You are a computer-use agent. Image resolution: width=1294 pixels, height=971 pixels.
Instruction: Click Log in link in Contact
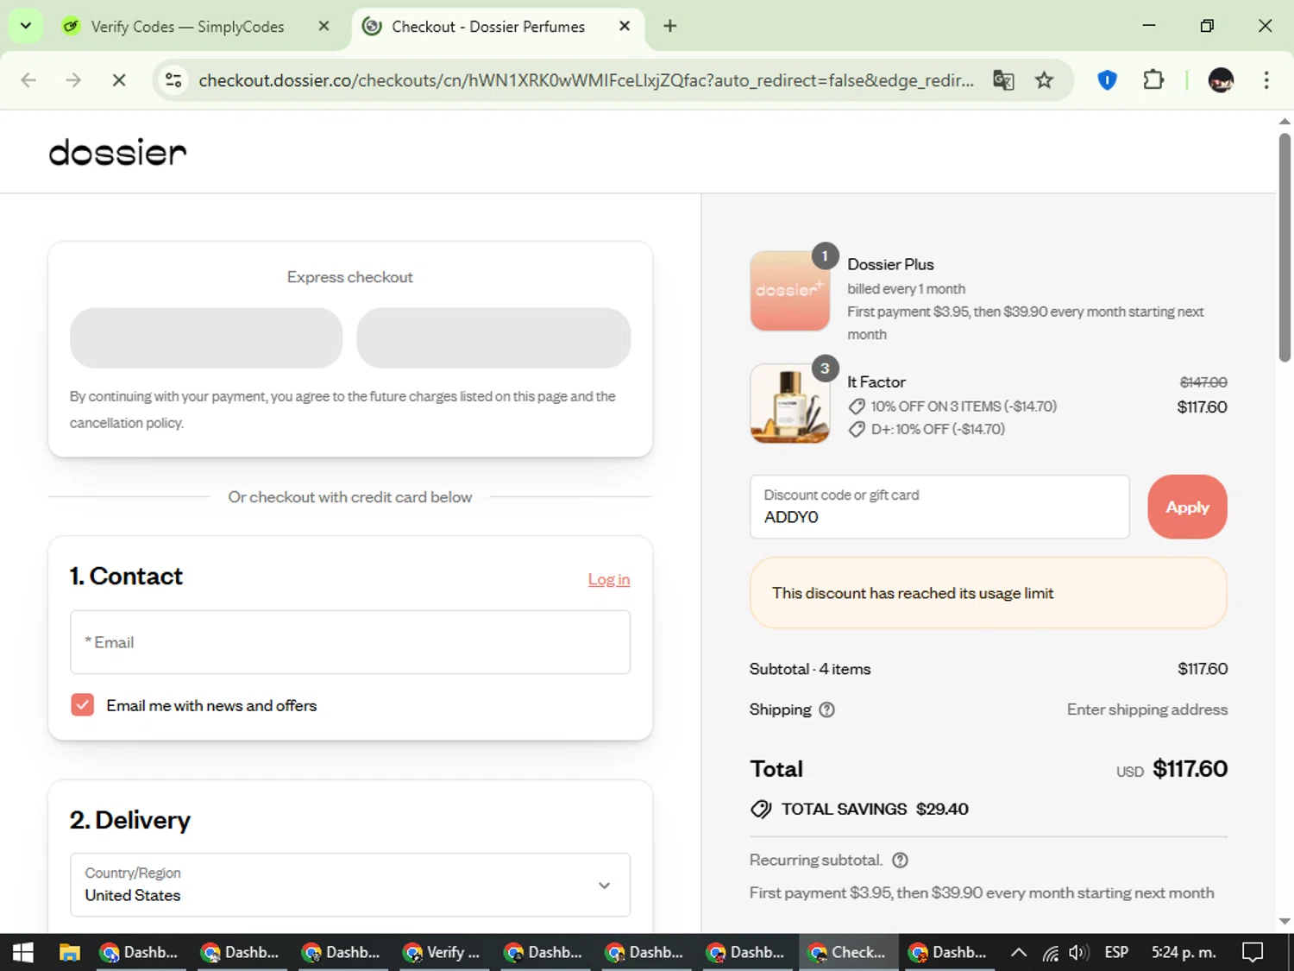coord(609,579)
